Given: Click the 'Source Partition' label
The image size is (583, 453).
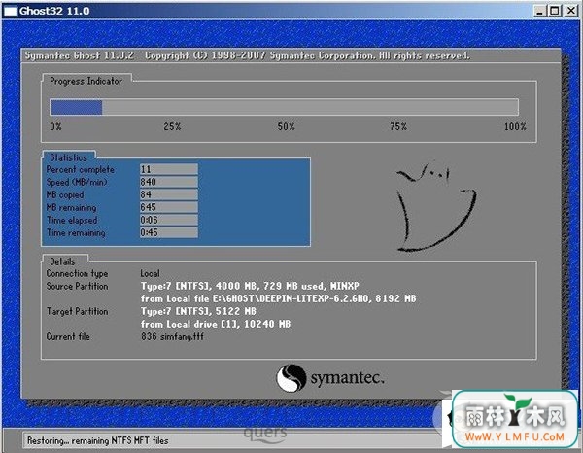Looking at the screenshot, I should [77, 286].
